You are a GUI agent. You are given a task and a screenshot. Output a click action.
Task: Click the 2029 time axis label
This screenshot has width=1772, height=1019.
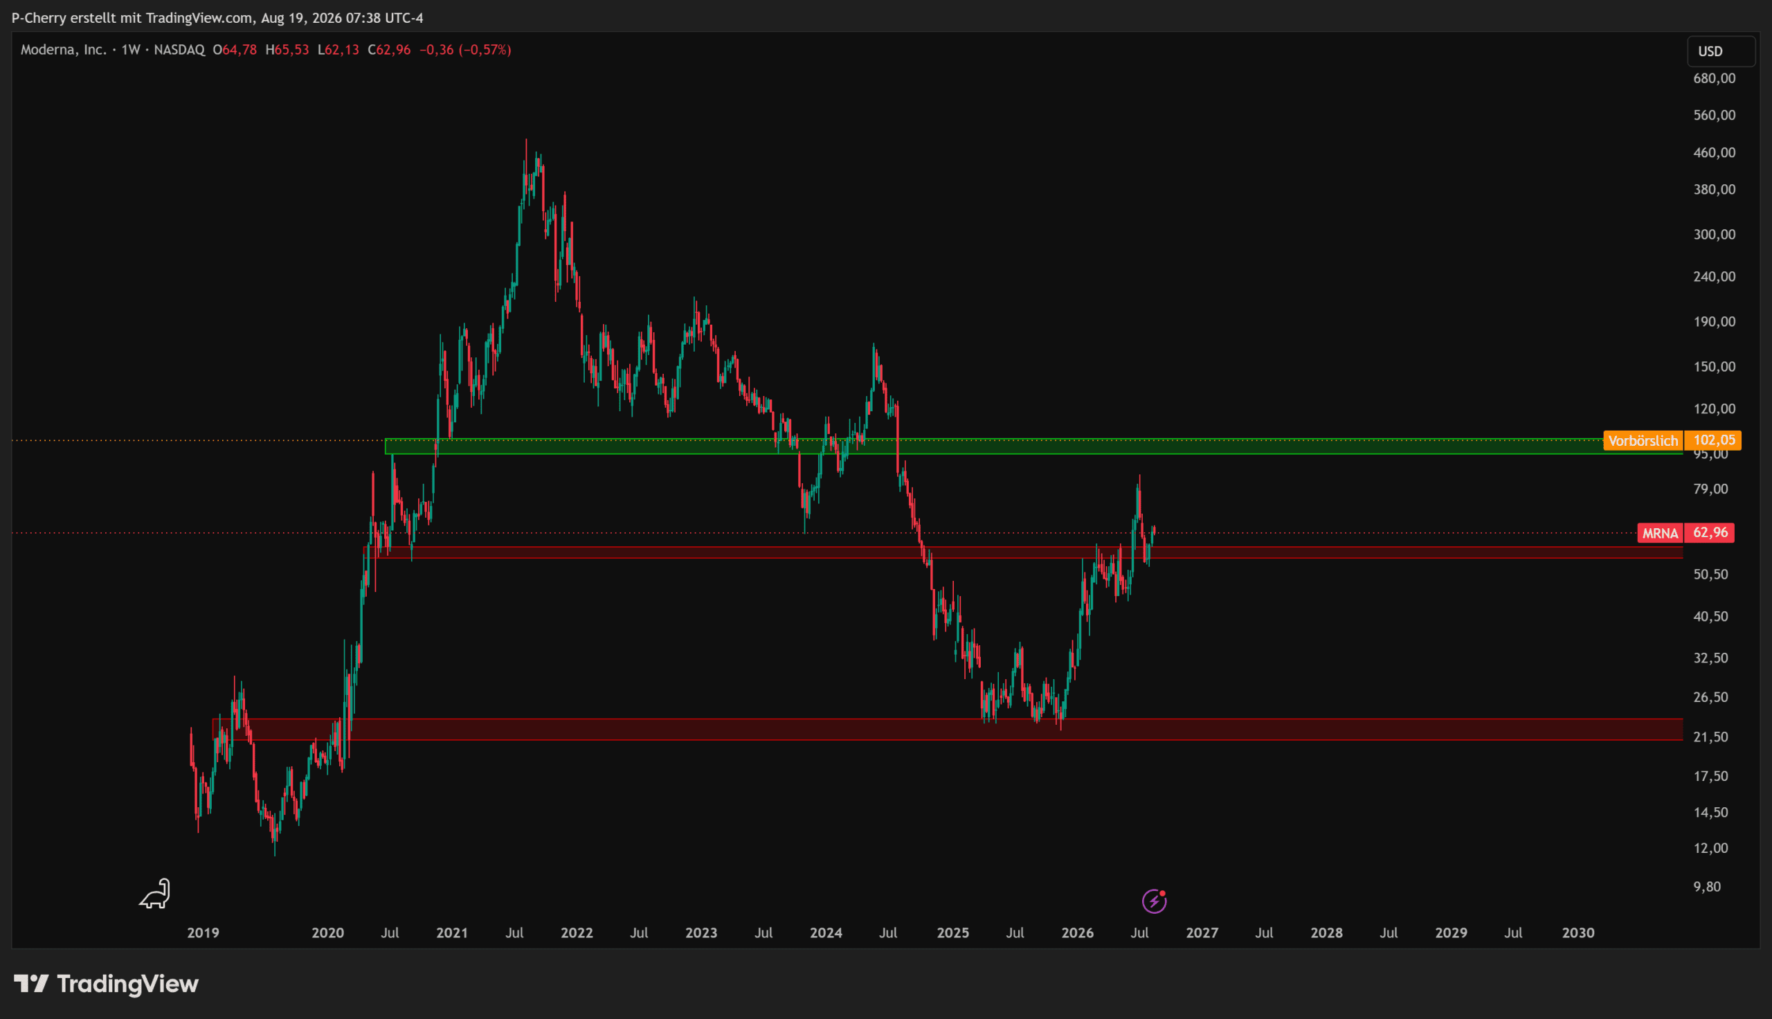(1451, 933)
